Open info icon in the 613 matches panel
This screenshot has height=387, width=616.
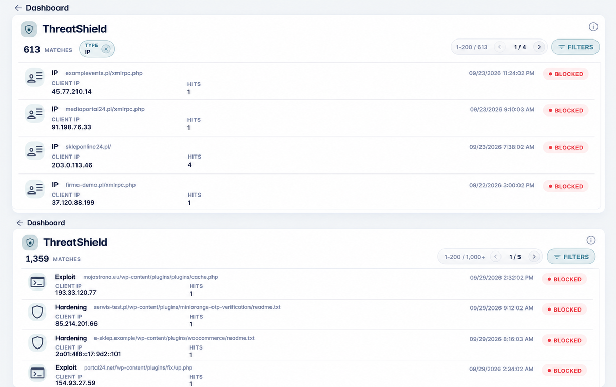click(x=593, y=27)
